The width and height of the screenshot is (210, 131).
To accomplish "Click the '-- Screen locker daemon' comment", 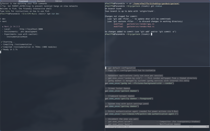I will (118, 88).
